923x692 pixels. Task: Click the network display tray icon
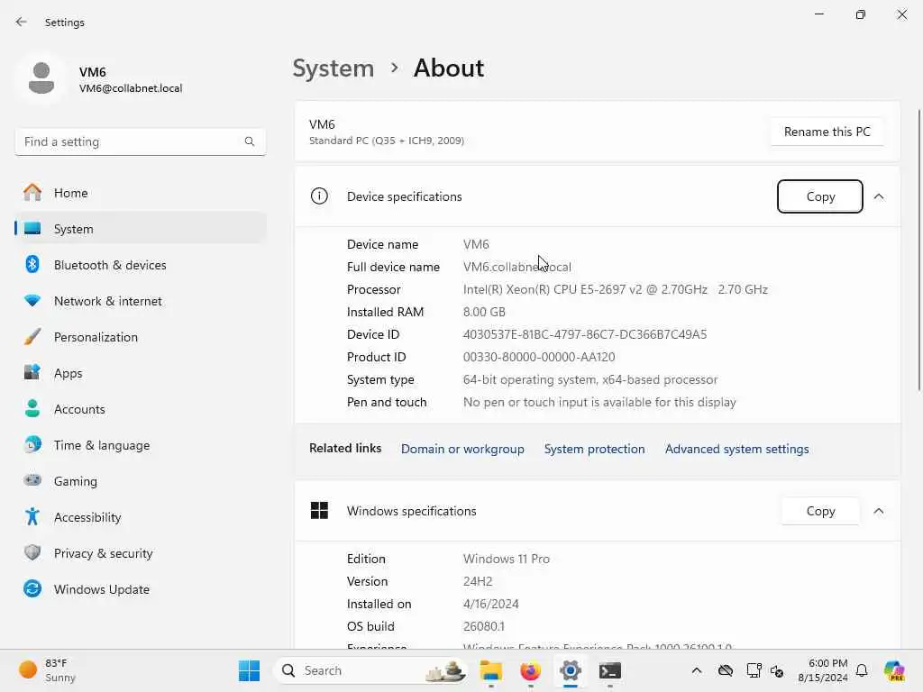[754, 670]
